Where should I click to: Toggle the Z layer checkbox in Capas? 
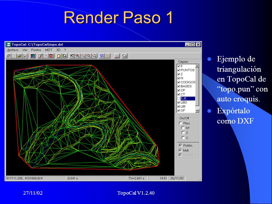[x=179, y=74]
